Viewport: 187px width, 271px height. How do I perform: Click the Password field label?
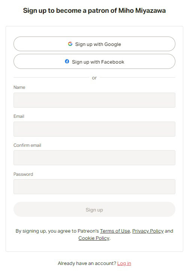[x=23, y=174]
